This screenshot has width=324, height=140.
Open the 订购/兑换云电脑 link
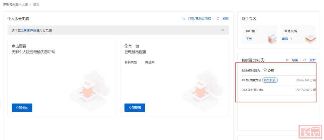[x=199, y=19]
